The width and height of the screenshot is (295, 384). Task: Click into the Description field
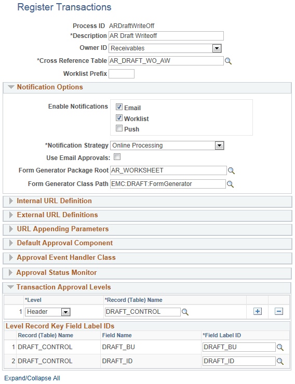click(166, 36)
